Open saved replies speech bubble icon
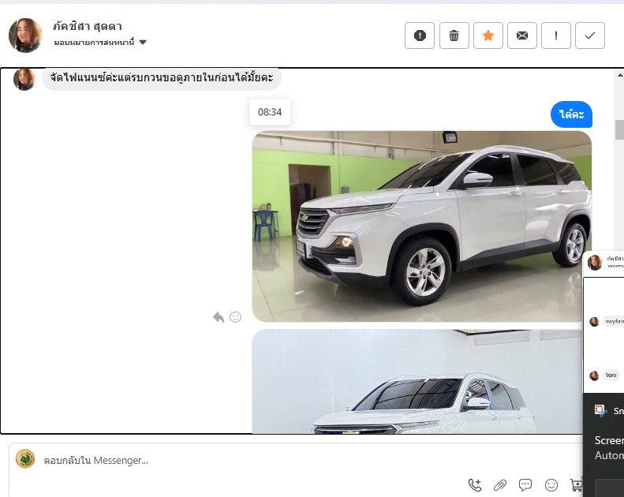 point(525,485)
